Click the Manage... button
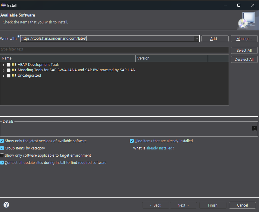 (x=244, y=39)
